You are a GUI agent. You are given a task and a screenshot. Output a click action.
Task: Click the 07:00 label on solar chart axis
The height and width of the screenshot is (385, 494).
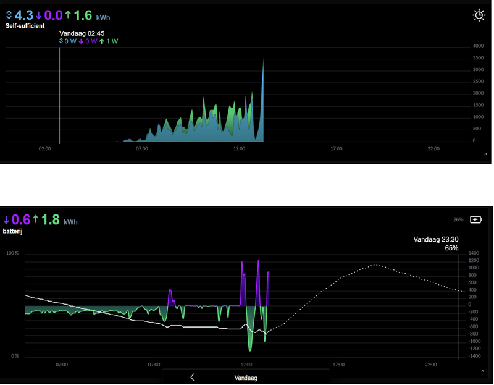[142, 149]
